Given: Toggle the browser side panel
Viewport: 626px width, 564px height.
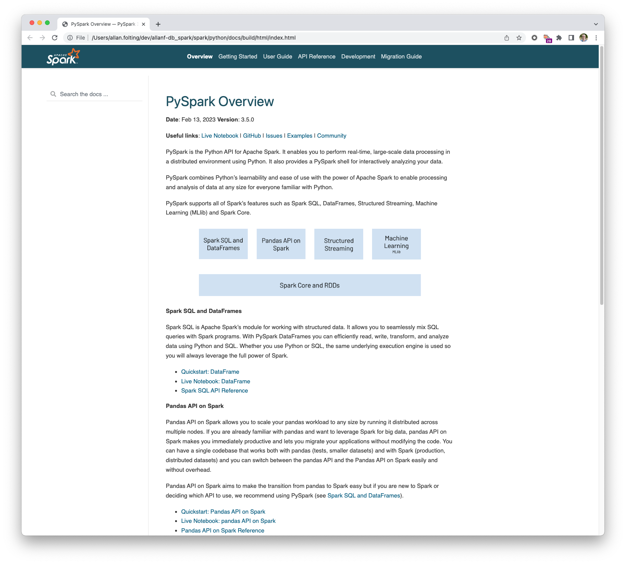Looking at the screenshot, I should pos(571,38).
